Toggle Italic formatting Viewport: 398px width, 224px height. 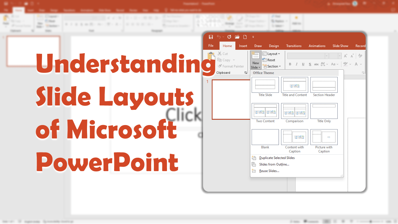pyautogui.click(x=297, y=64)
